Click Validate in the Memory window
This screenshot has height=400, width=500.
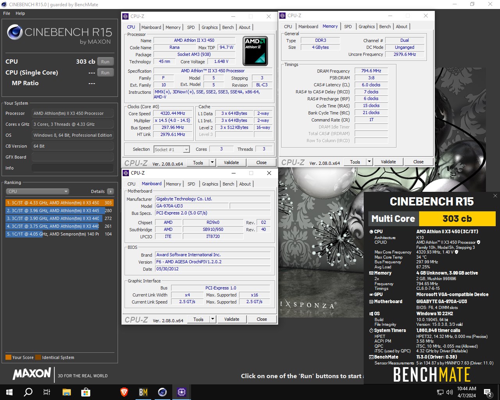(388, 162)
